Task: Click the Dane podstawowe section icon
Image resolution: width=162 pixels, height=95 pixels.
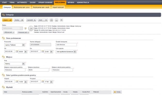Action: click(x=3, y=38)
